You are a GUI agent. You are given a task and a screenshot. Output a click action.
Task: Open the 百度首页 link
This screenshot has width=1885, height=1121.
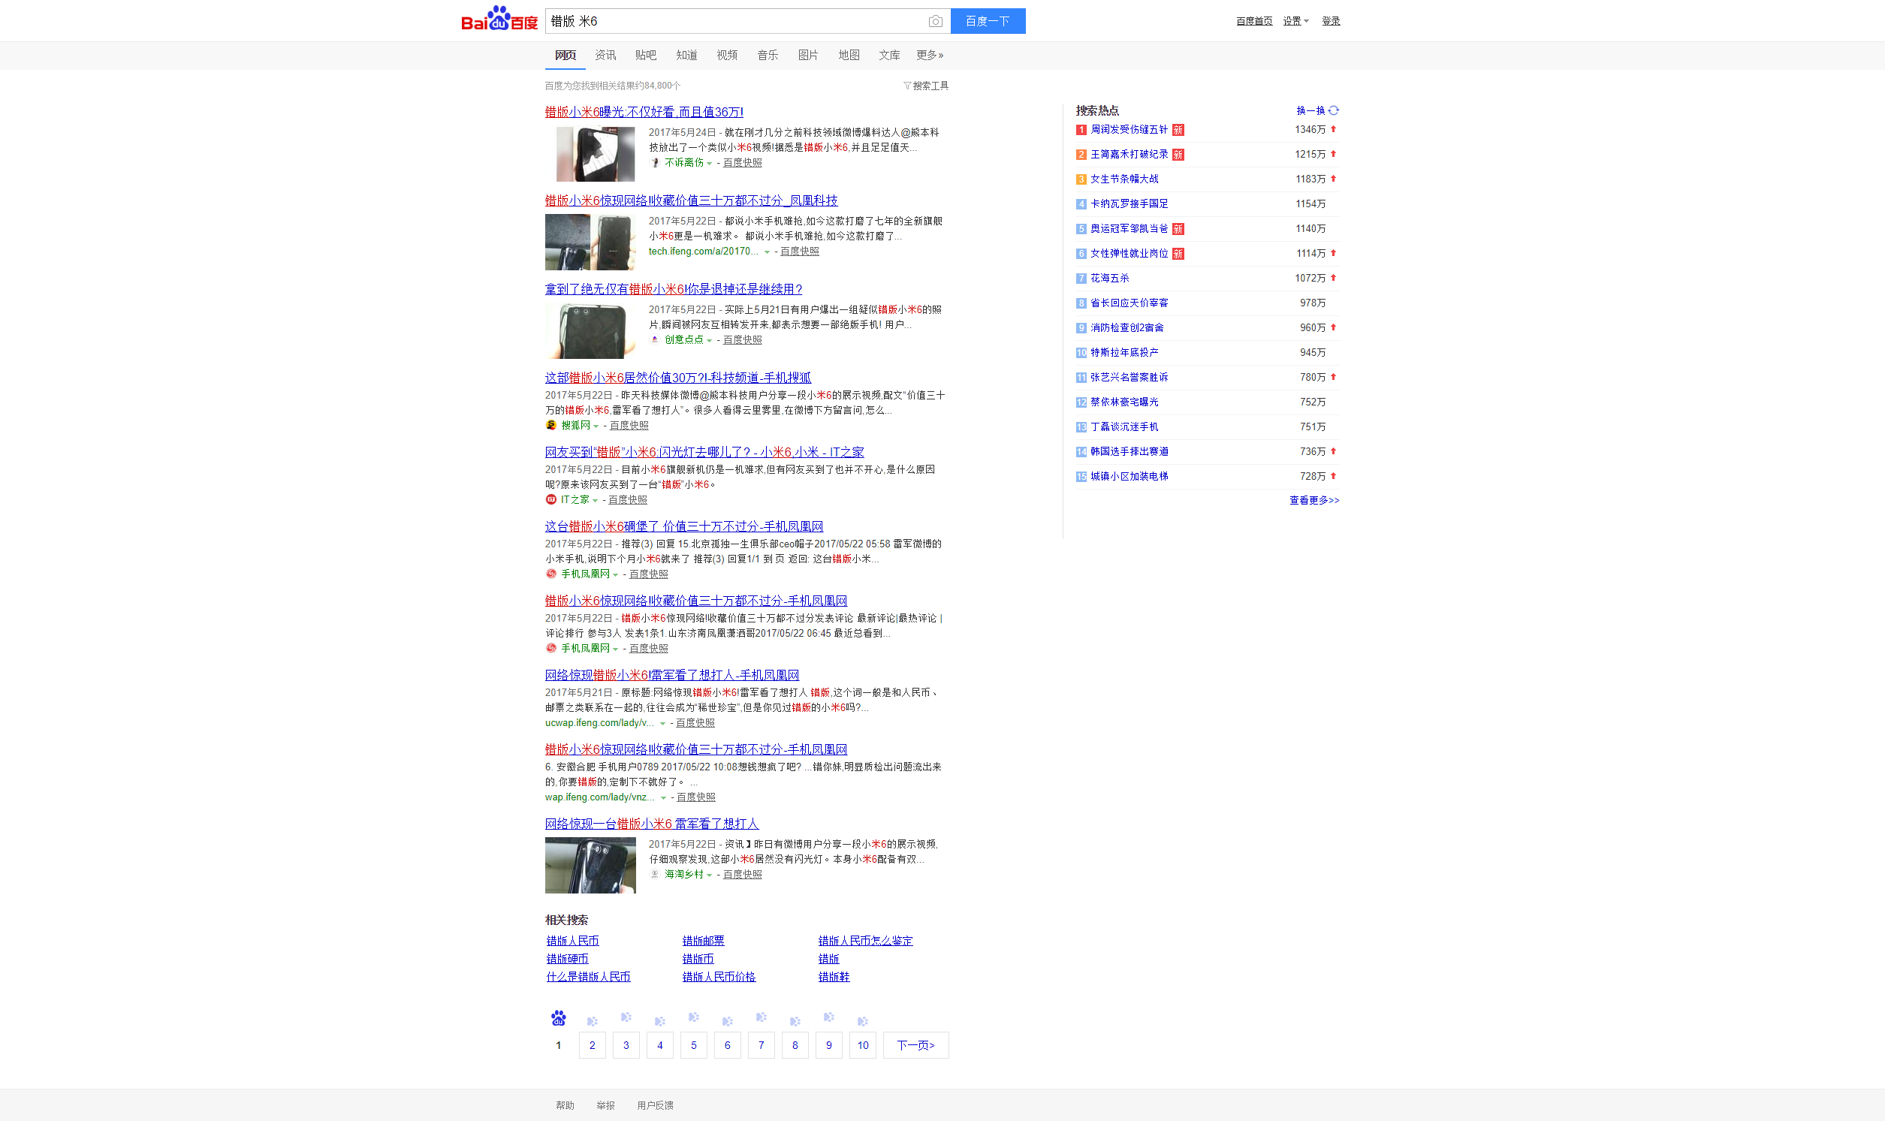(1254, 21)
